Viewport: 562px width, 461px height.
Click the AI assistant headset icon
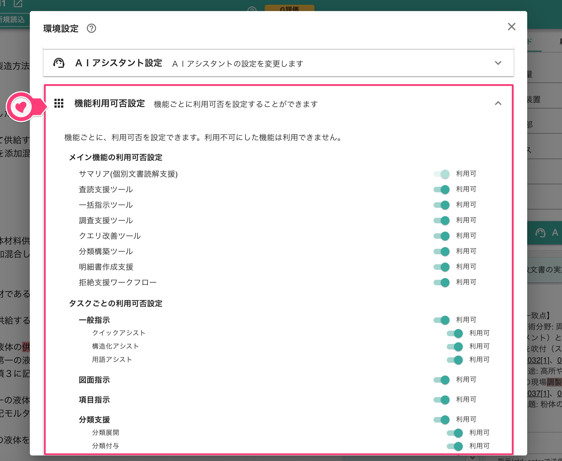(x=59, y=63)
